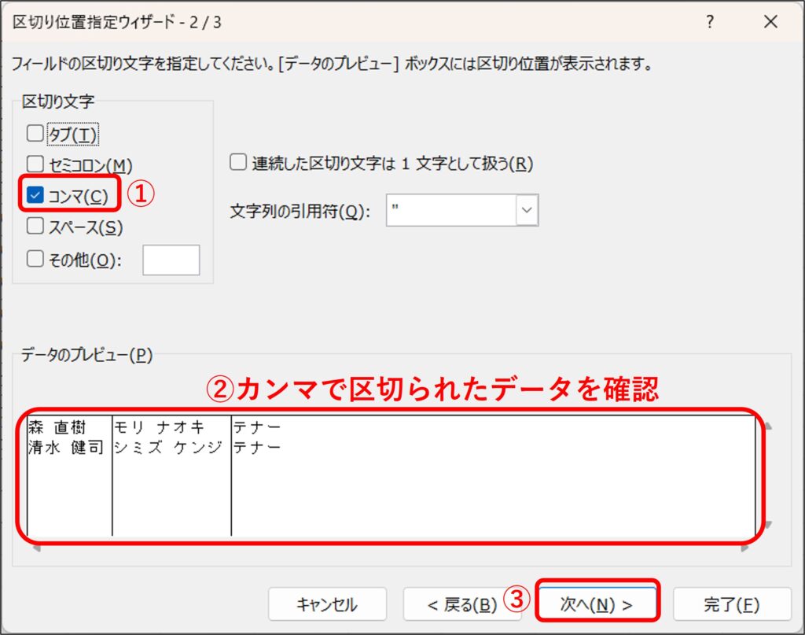Click the その他 custom delimiter text box
This screenshot has height=635, width=805.
171,260
